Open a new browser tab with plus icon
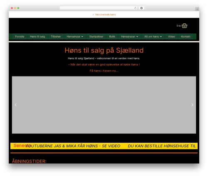Image resolution: width=208 pixels, height=176 pixels. click(x=197, y=9)
